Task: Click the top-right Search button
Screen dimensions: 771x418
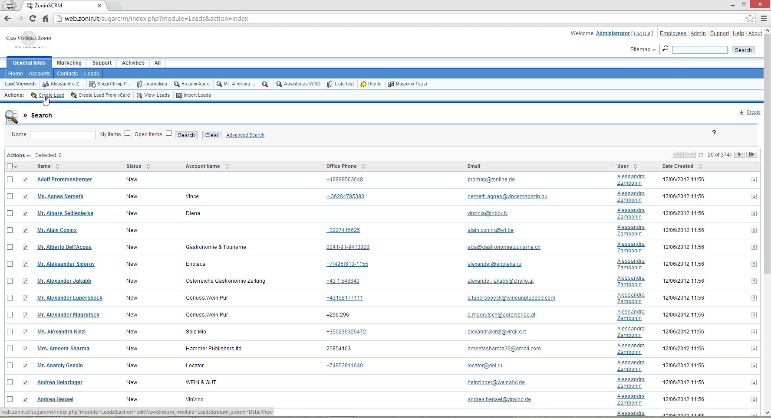Action: pyautogui.click(x=743, y=50)
